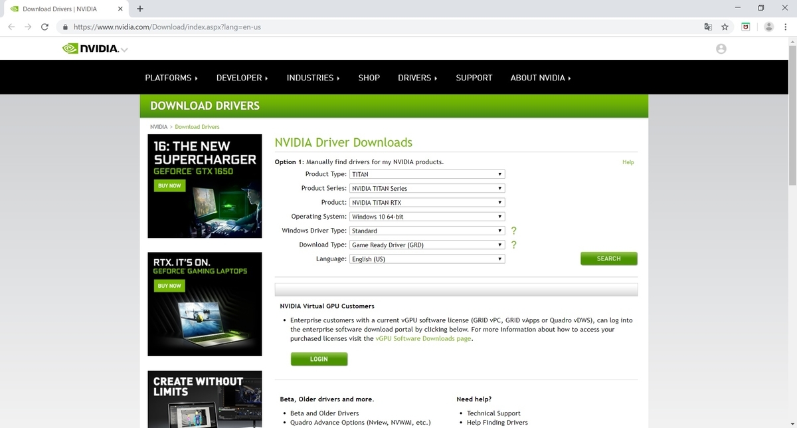
Task: Go to the SUPPORT menu item
Action: [x=474, y=78]
